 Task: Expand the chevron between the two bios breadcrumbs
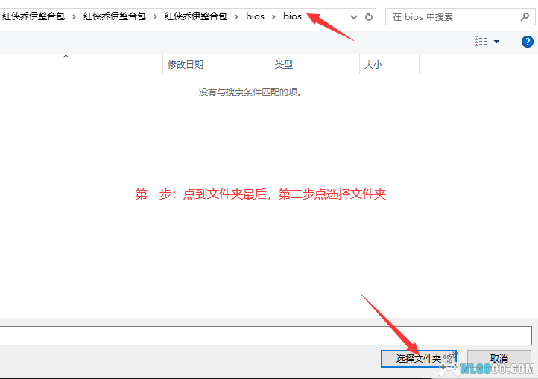click(273, 16)
